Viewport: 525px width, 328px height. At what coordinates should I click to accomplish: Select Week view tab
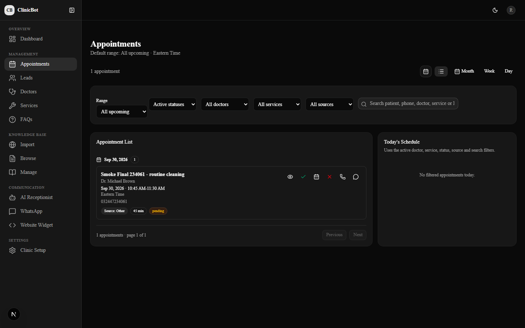click(x=489, y=71)
